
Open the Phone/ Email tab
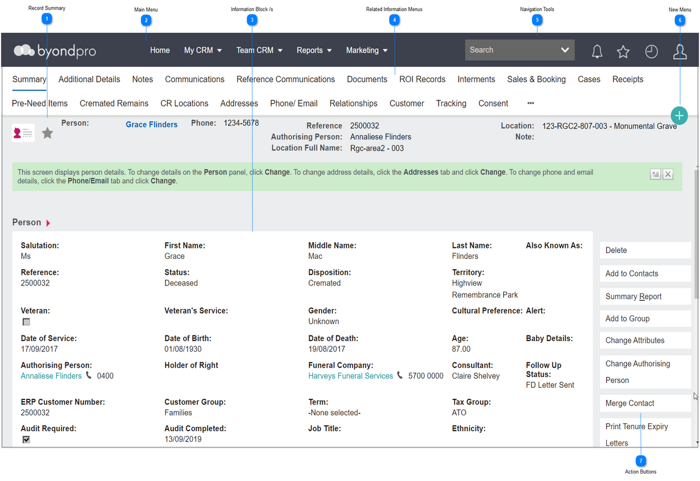click(x=294, y=104)
